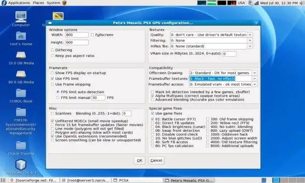Launch the NetBeans IDE desktop icon

pos(21,164)
